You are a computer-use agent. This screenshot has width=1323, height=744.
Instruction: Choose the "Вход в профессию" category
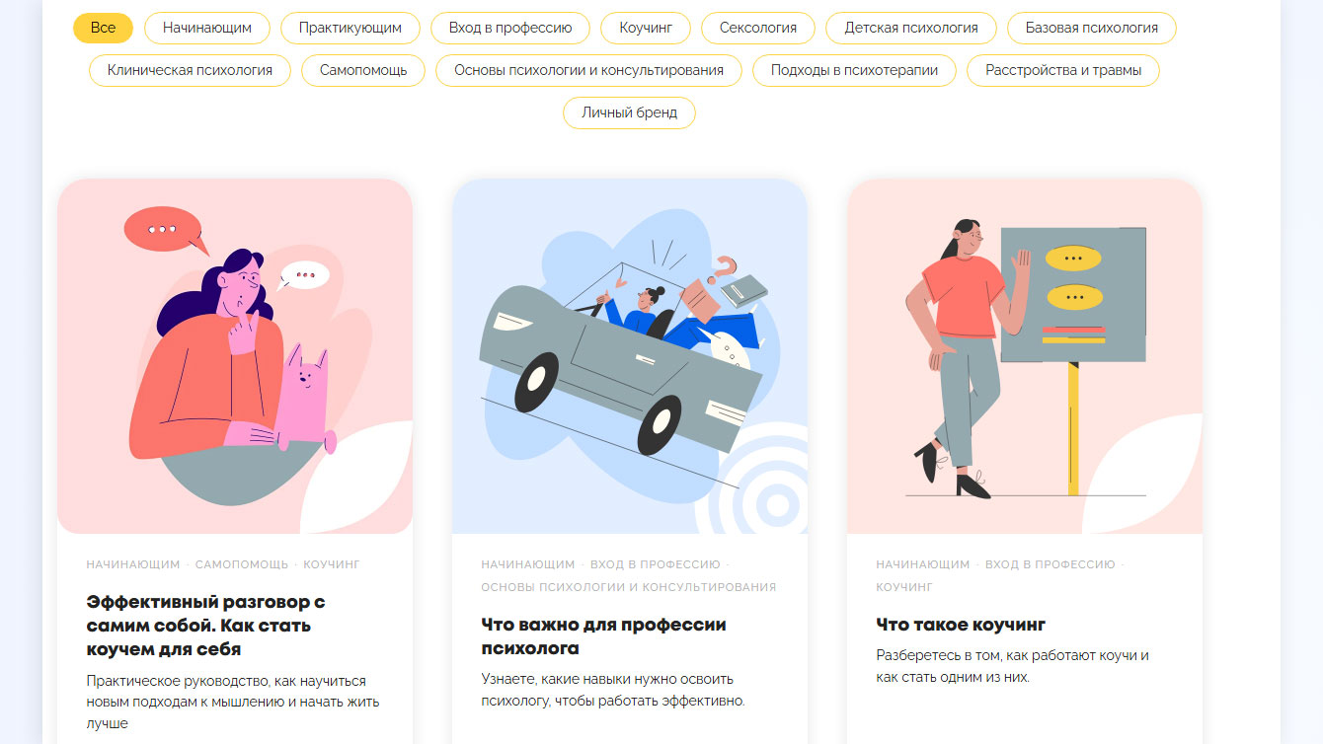[510, 28]
